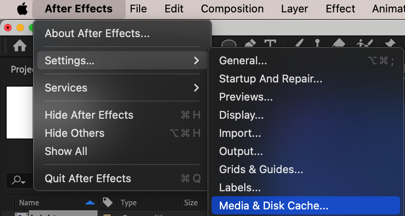
Task: Select the Roto Brush tool
Action: point(365,44)
